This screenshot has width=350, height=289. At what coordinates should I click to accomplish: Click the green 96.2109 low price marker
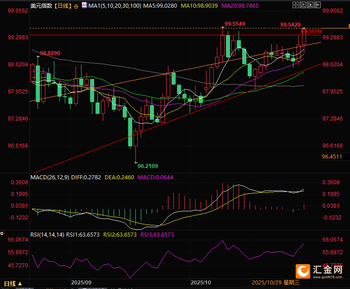click(x=148, y=166)
